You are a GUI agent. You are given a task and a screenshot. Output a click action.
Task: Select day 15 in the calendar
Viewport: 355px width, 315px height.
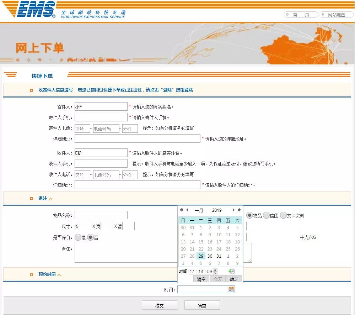coord(201,242)
